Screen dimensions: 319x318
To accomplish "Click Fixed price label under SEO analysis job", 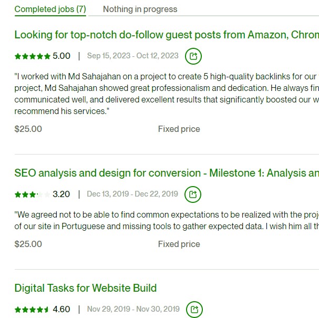I will point(179,244).
